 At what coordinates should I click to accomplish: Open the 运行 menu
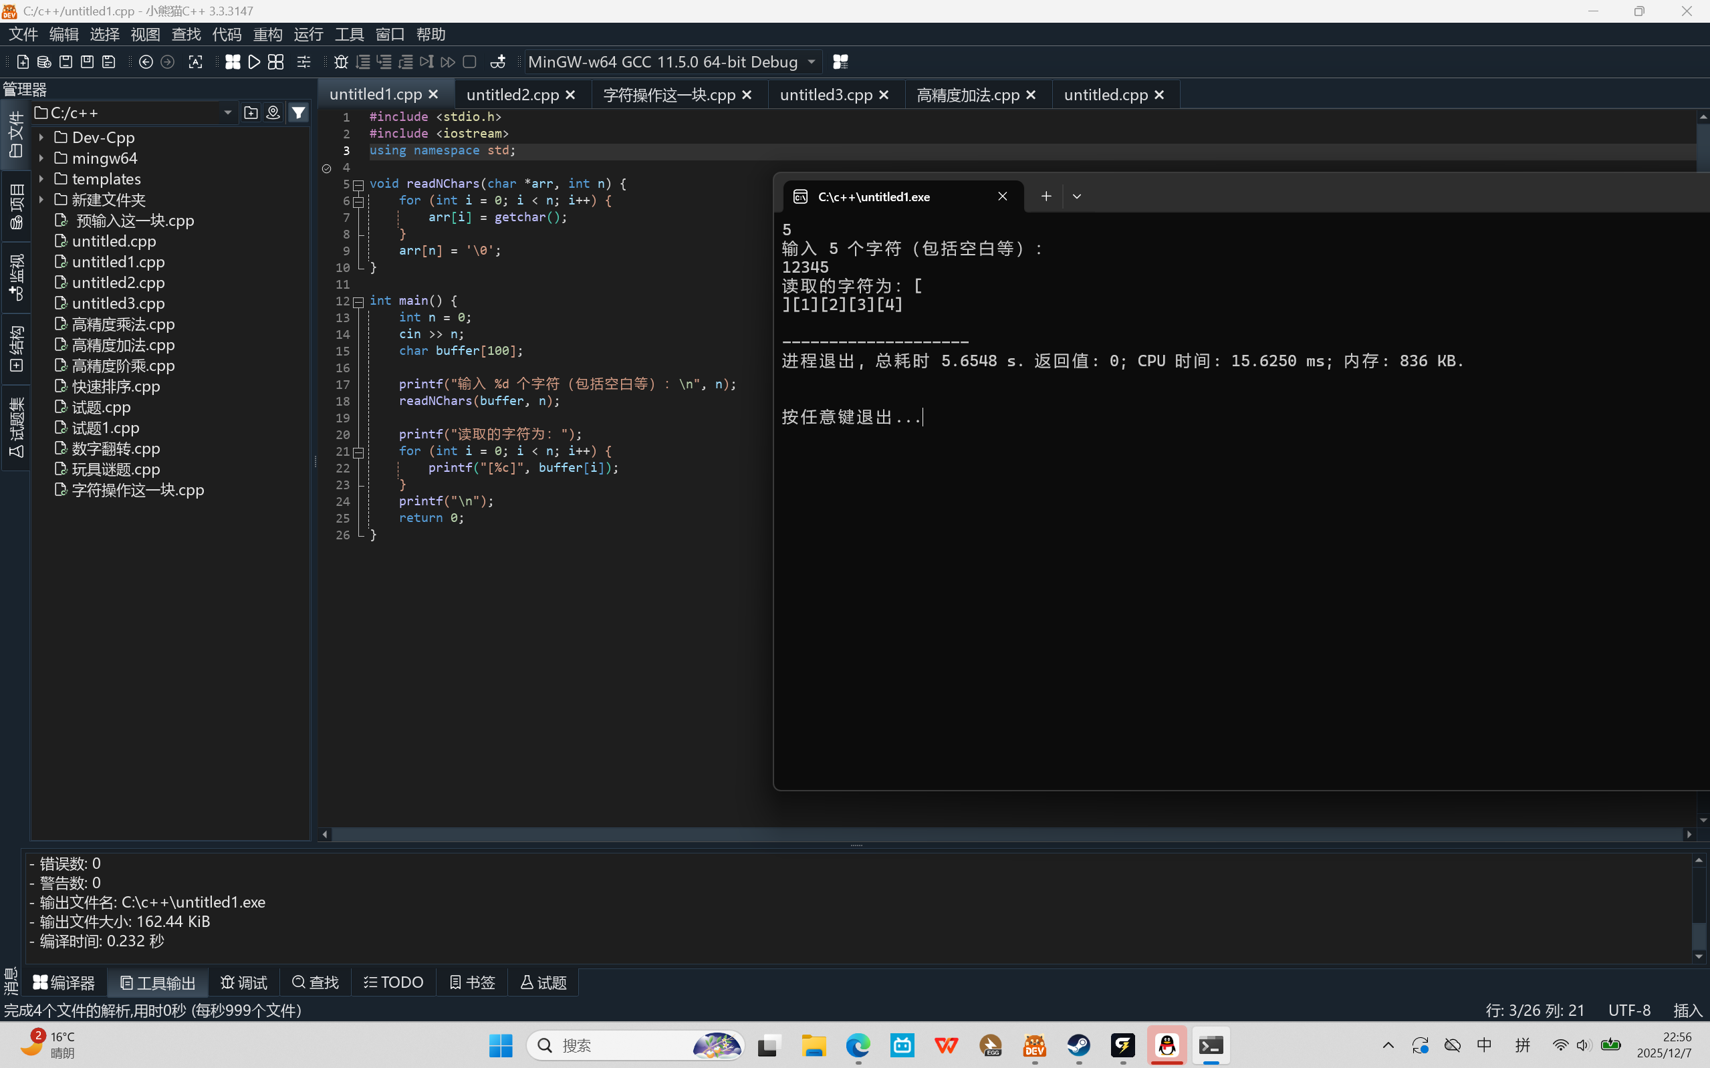[x=308, y=34]
